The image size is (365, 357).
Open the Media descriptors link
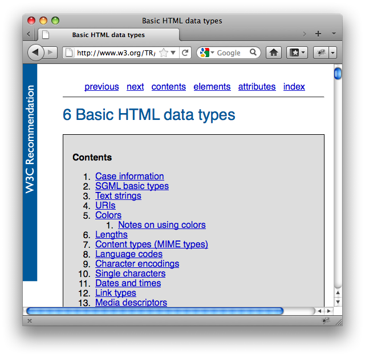tap(131, 302)
